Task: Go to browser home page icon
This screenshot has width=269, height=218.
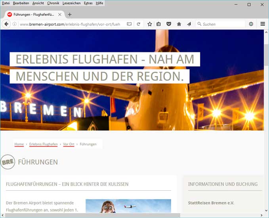Action: (x=179, y=24)
